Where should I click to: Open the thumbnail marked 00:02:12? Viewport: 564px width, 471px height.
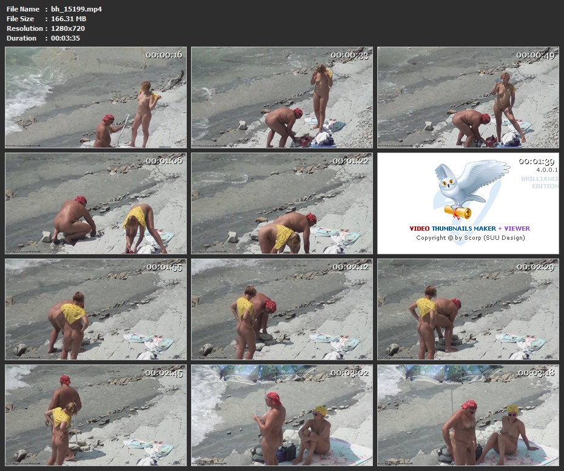(282, 309)
